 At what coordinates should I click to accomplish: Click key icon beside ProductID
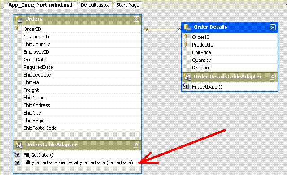coord(186,44)
